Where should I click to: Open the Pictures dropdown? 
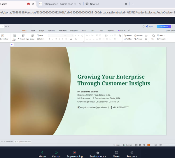pyautogui.click(x=139, y=35)
